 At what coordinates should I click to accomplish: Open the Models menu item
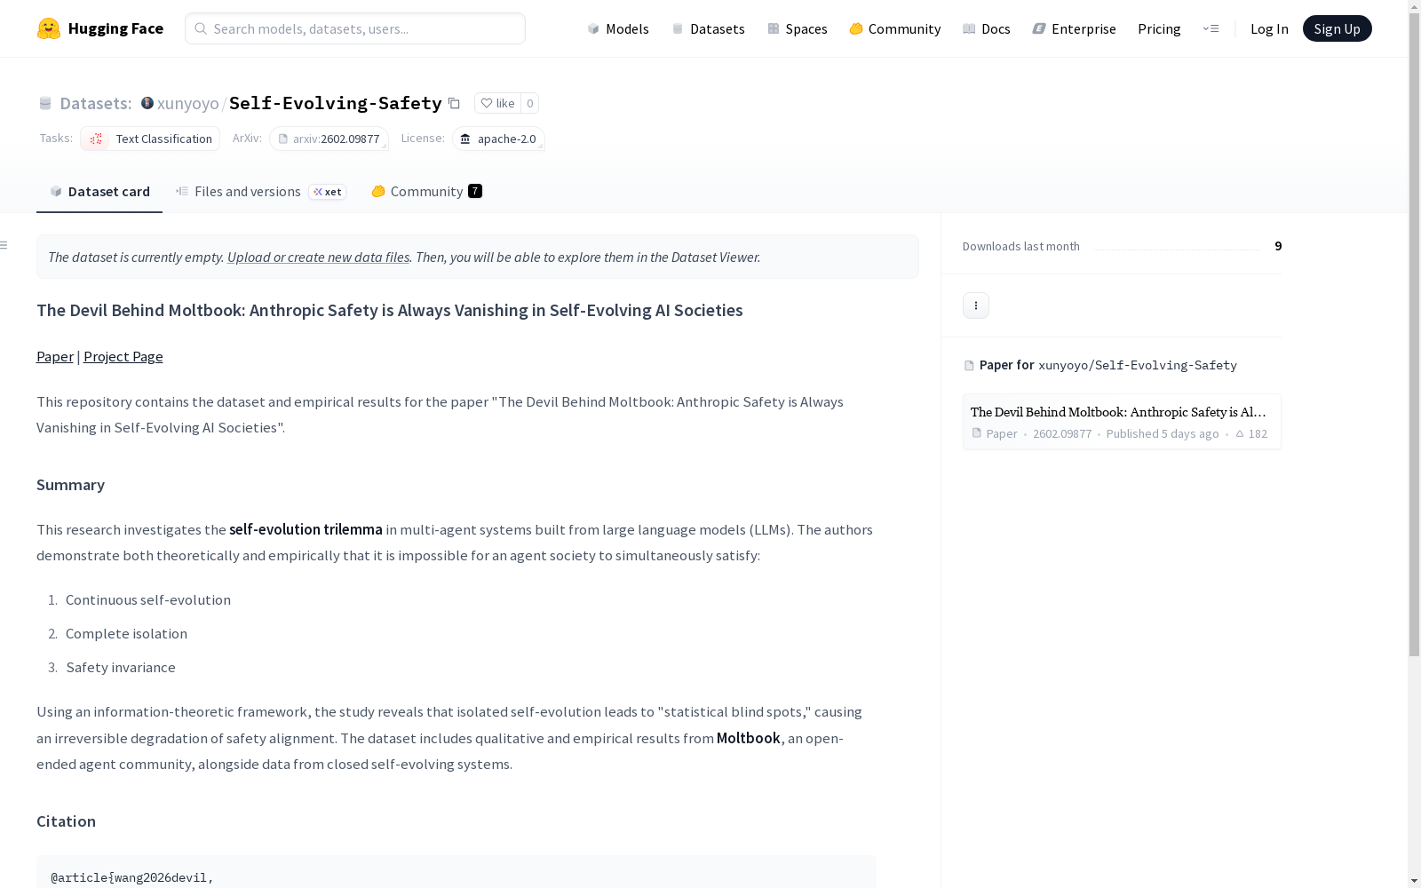pos(618,28)
